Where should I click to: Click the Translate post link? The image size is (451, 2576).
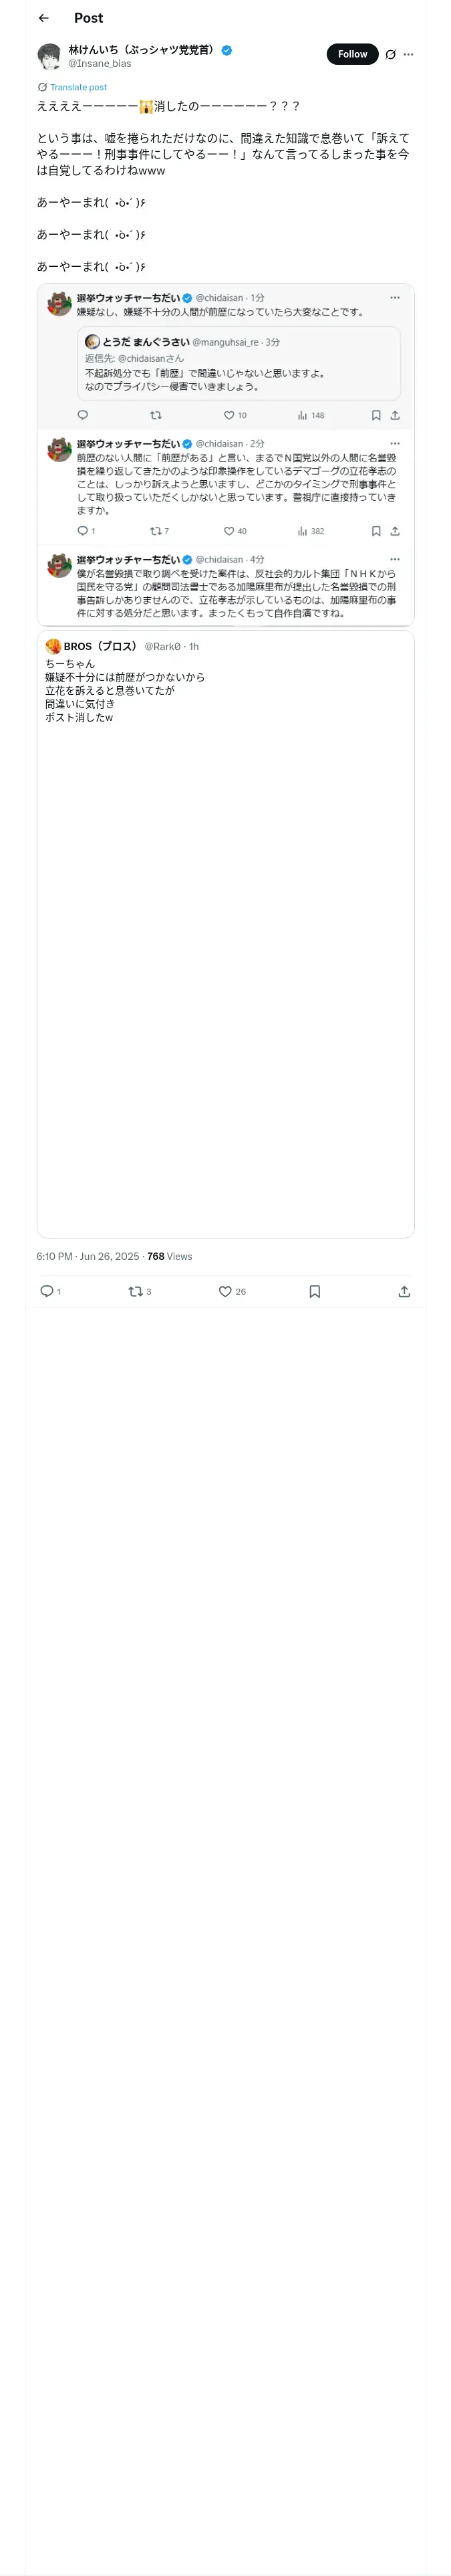[x=78, y=87]
